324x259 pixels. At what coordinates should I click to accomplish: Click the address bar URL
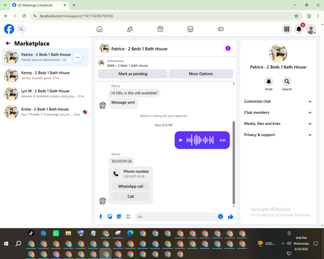point(76,16)
